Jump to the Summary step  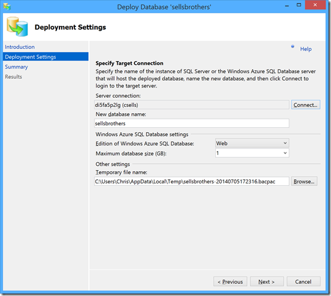click(17, 67)
